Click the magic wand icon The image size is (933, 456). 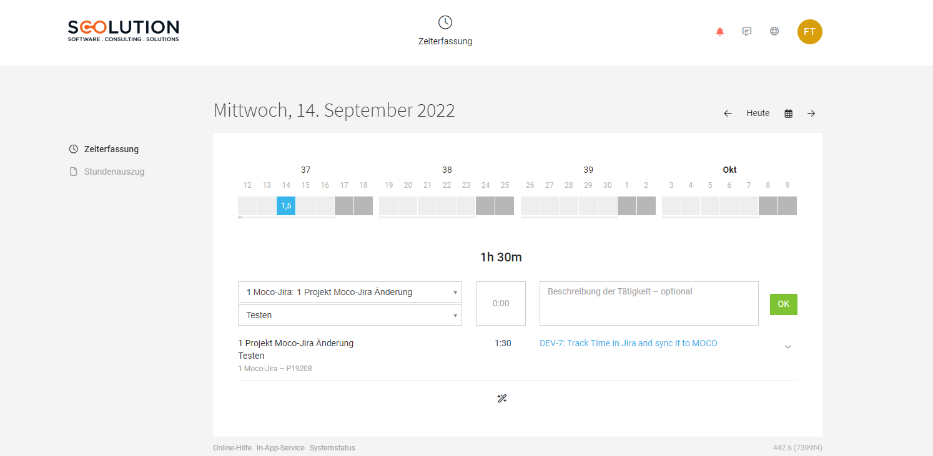point(502,399)
